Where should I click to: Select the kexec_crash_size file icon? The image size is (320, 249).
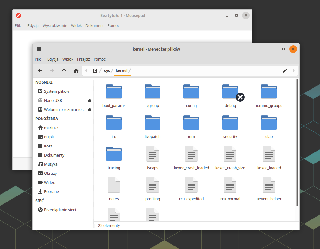click(x=230, y=154)
